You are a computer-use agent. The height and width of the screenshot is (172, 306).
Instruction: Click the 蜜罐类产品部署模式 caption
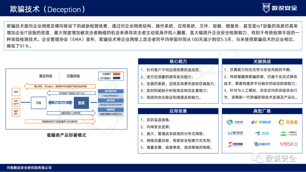[66, 135]
